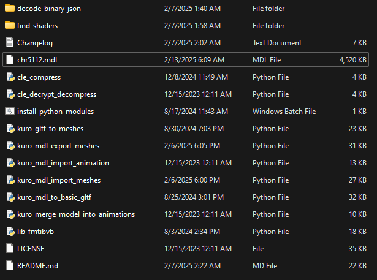377x280 pixels.
Task: Select the Changelog file name
Action: tap(35, 43)
